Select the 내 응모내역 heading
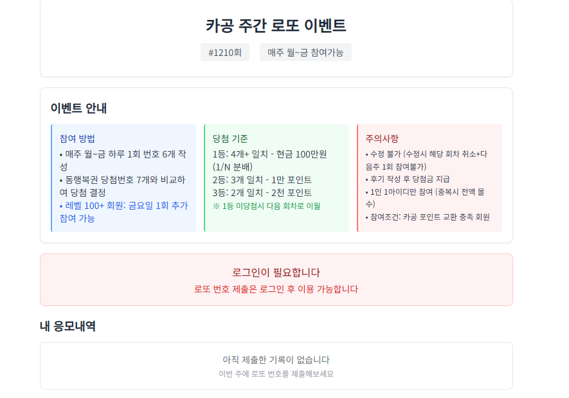Screen dimensions: 569x398 pos(68,326)
